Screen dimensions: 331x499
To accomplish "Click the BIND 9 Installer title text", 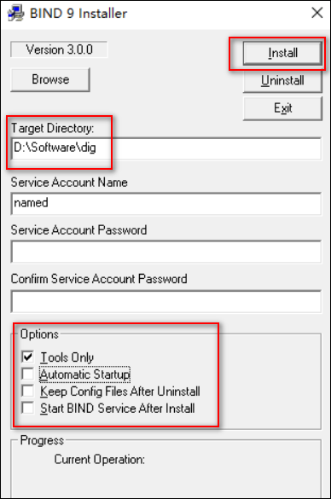I will coord(78,14).
